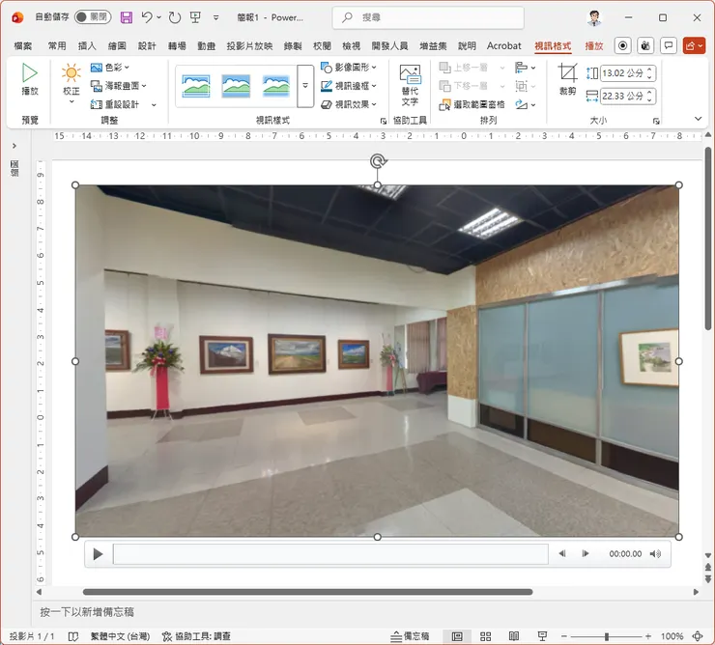Open slide sorter view in status bar
715x645 pixels.
486,636
